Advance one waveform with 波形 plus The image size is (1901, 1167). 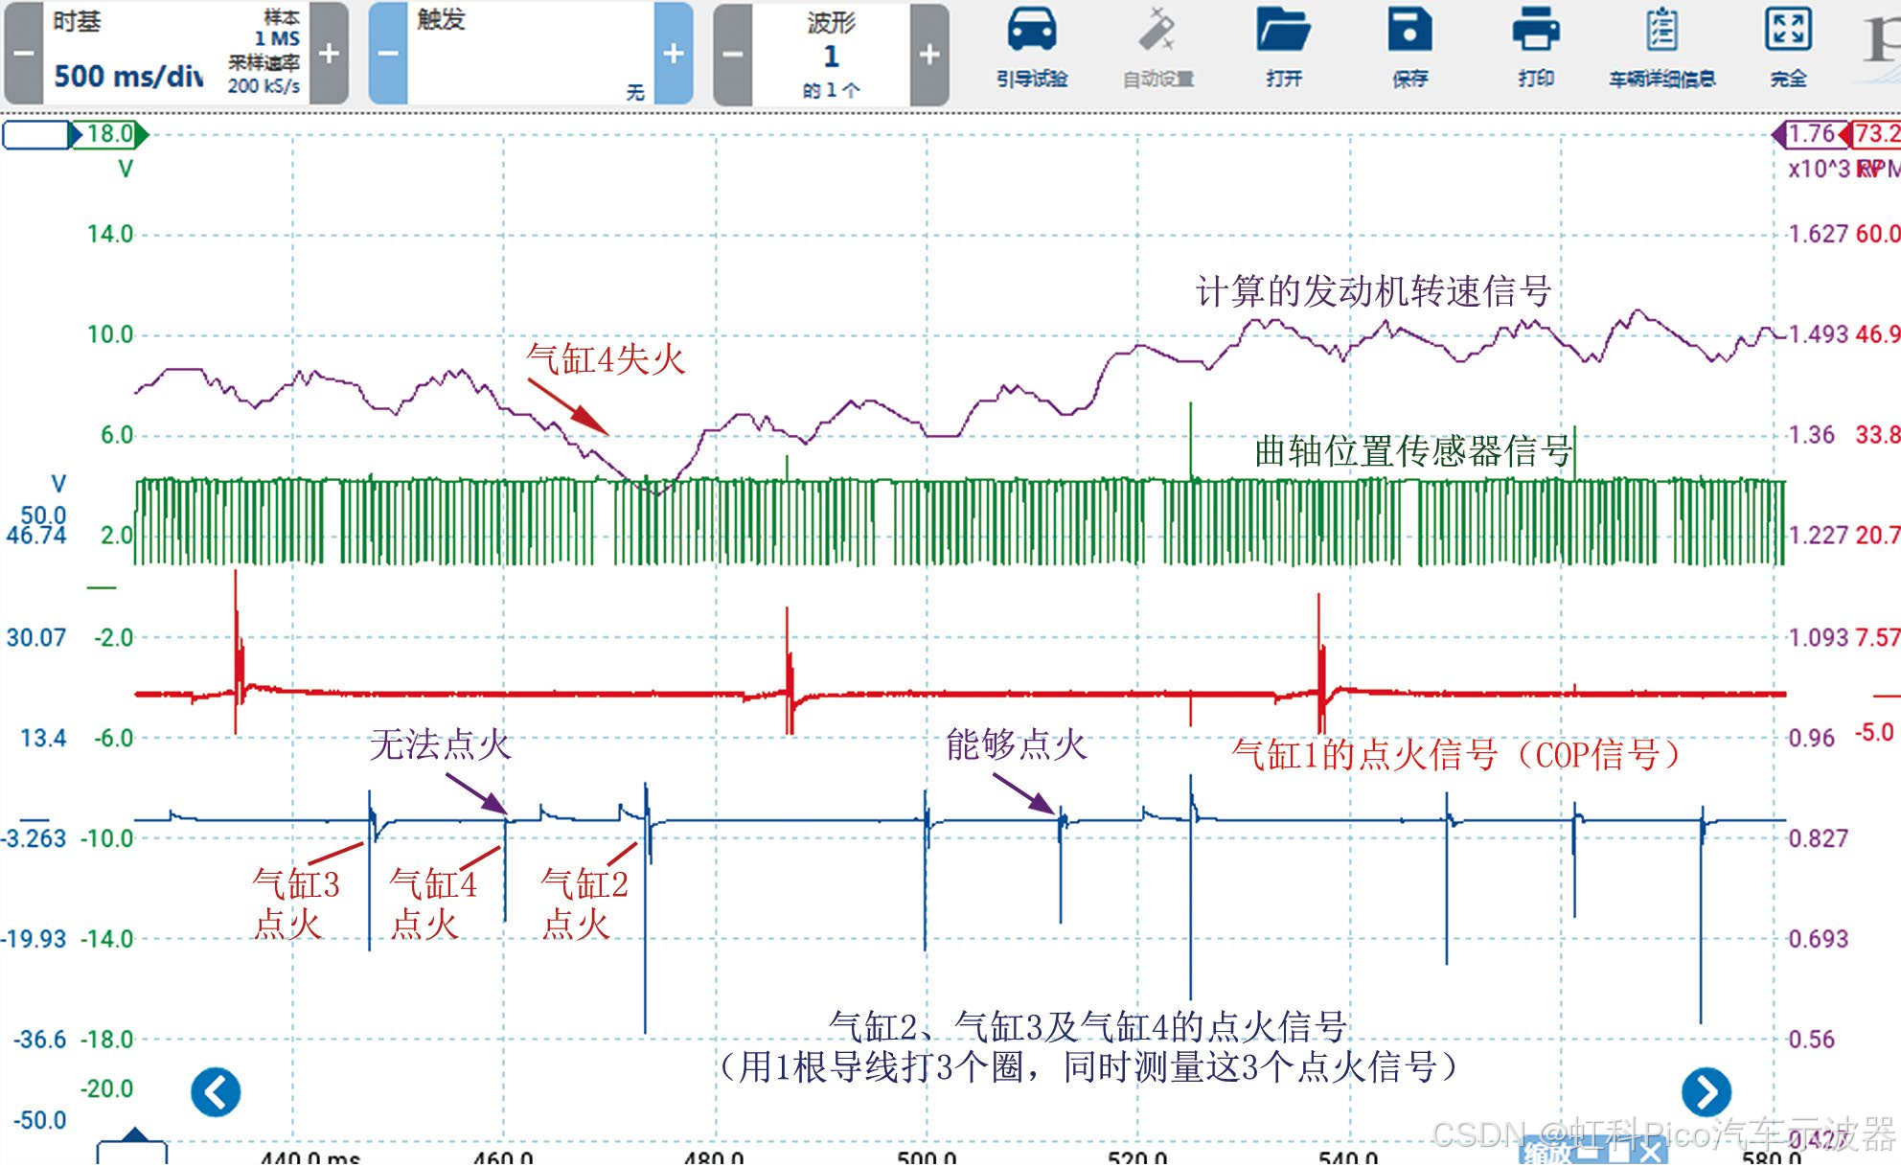point(928,54)
